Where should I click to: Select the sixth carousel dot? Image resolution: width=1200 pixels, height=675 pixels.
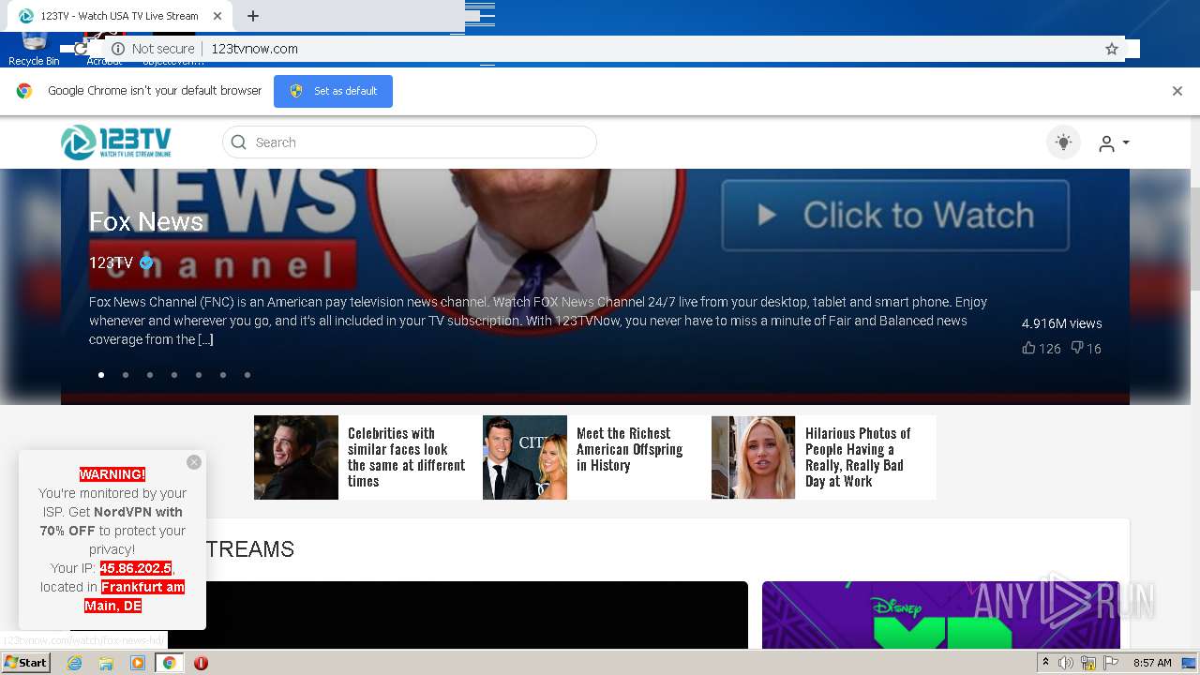223,375
